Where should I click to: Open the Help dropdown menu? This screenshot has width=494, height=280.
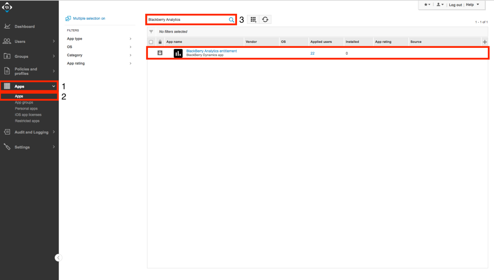[472, 5]
